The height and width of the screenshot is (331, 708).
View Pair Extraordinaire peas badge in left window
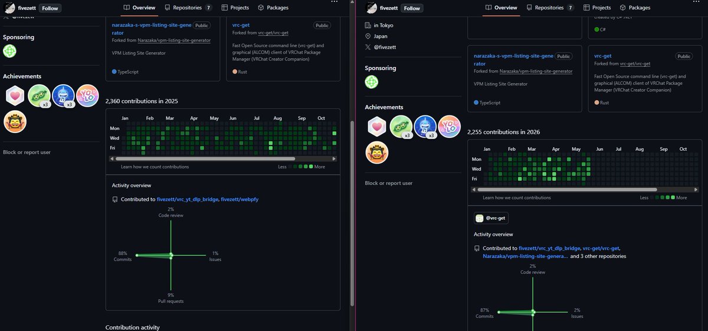[39, 95]
